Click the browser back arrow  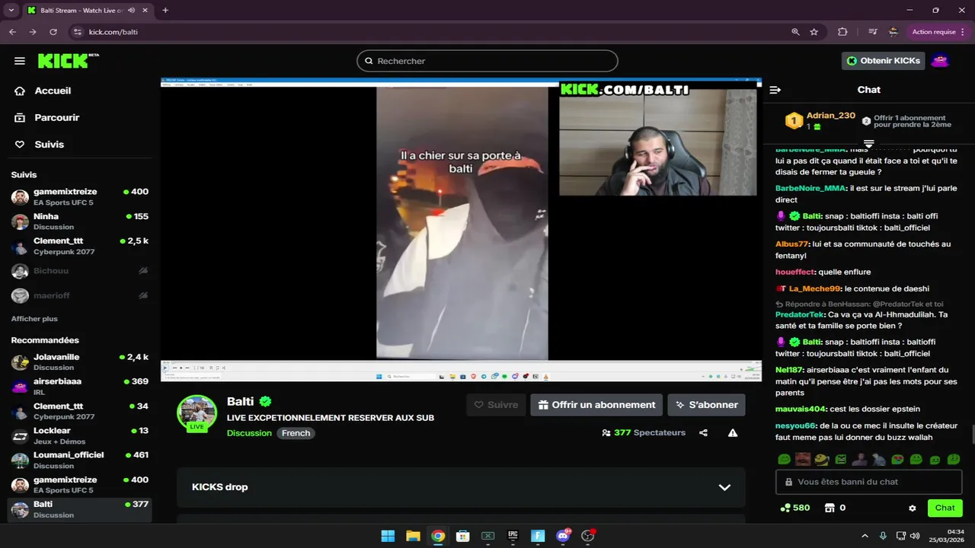point(12,32)
